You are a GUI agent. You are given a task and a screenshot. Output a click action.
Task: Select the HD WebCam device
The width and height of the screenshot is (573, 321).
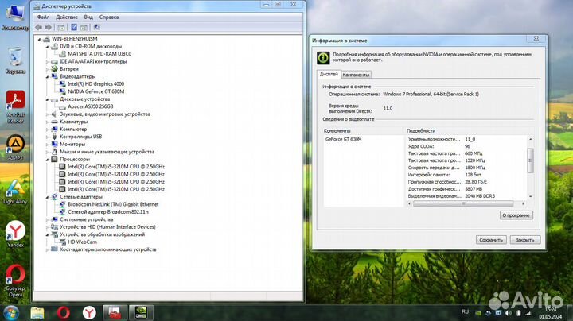(x=78, y=242)
